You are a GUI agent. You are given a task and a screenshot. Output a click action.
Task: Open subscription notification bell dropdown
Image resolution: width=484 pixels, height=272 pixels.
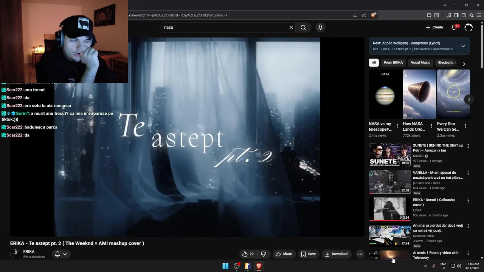pyautogui.click(x=61, y=254)
